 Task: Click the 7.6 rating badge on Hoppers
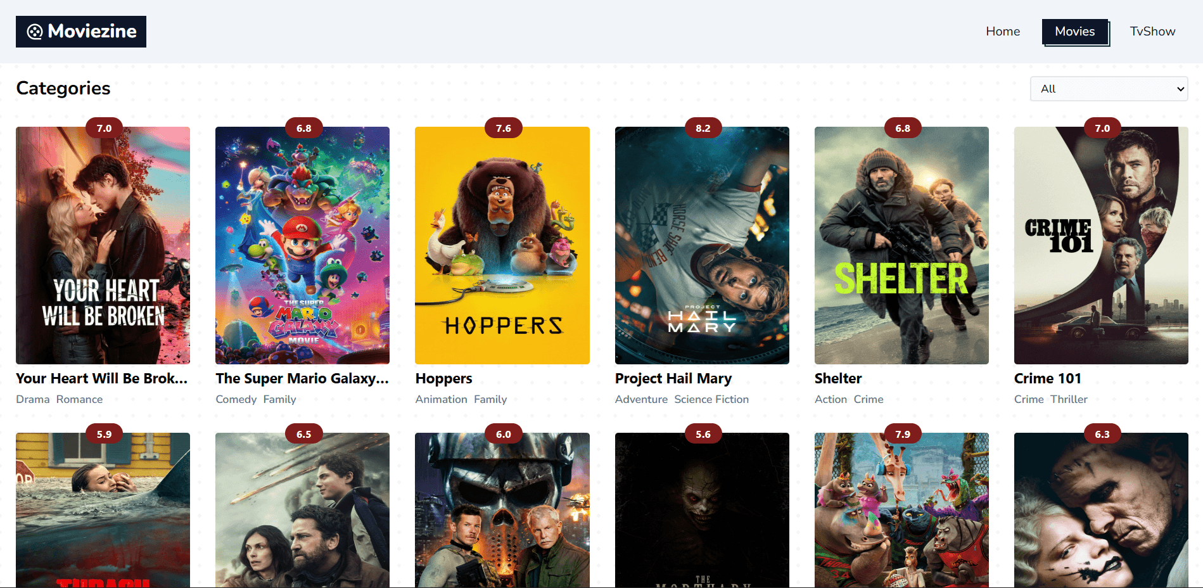pos(504,128)
